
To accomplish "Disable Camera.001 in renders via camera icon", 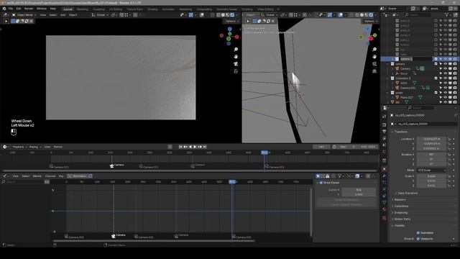I will pyautogui.click(x=455, y=88).
